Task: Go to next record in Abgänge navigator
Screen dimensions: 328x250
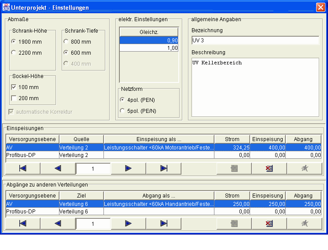Action: 128,224
